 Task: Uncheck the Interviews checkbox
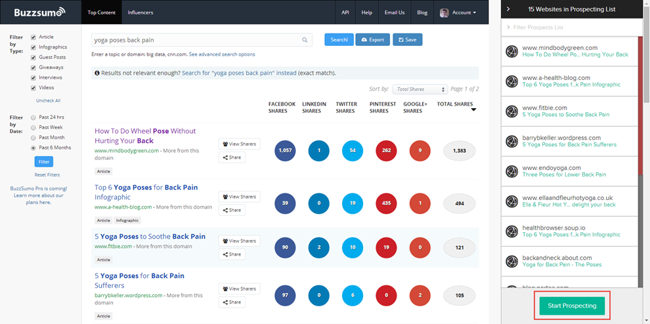pos(33,78)
